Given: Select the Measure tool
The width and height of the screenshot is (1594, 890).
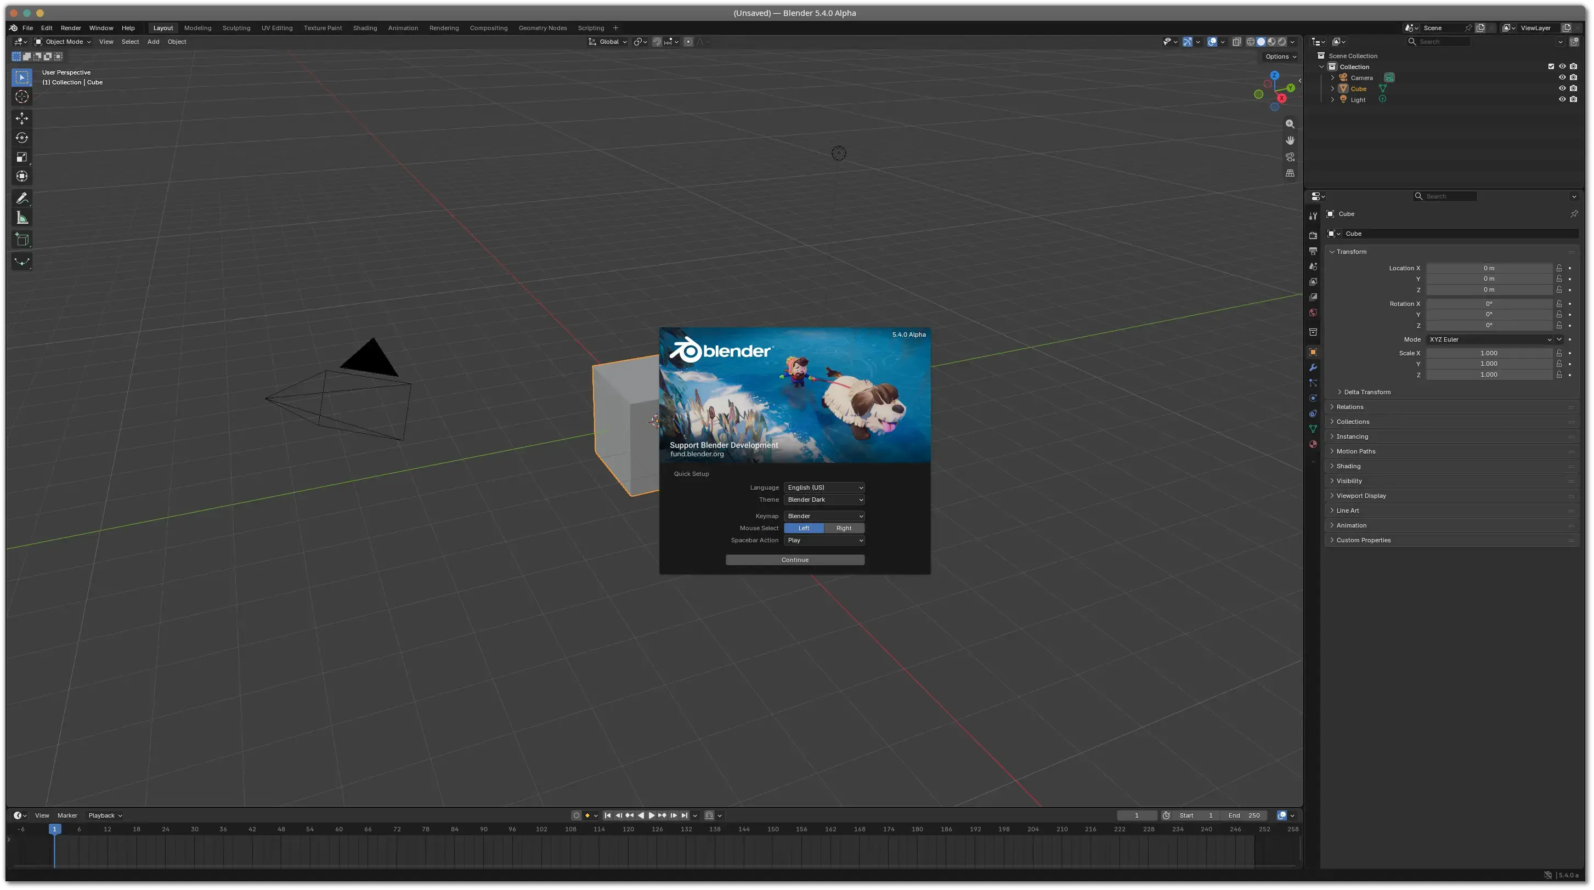Looking at the screenshot, I should pos(22,218).
